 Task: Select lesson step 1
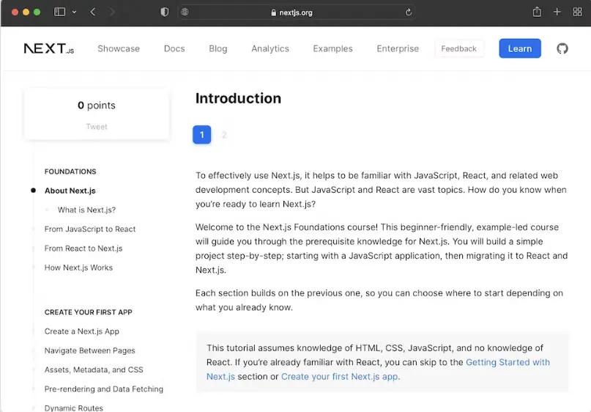[201, 135]
